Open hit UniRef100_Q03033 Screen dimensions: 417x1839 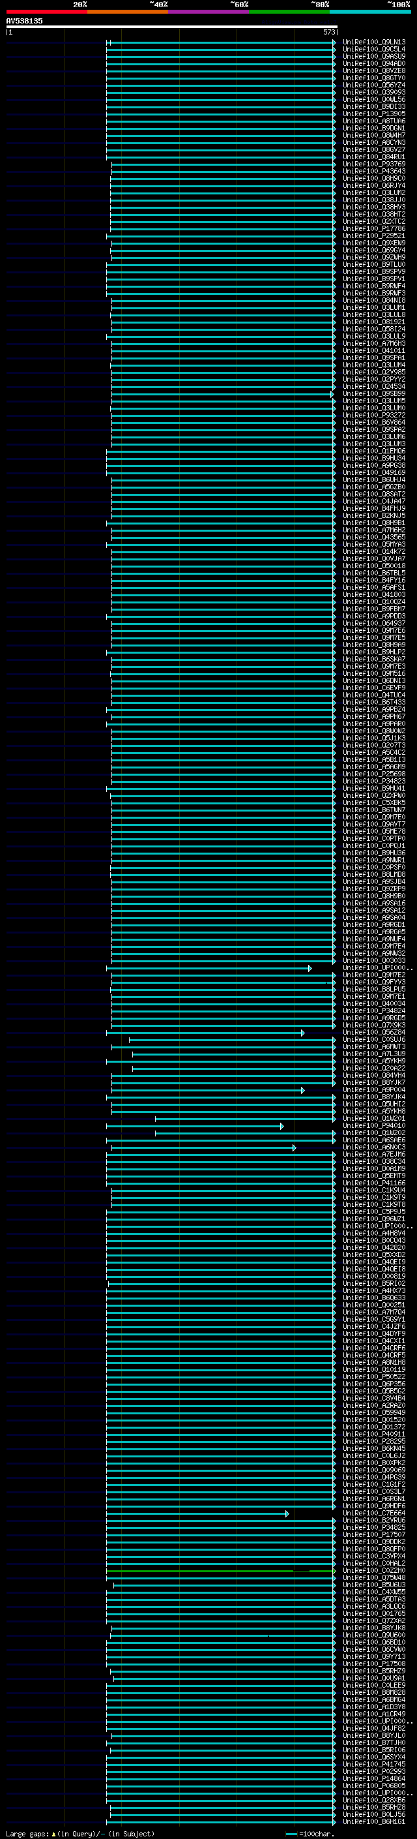click(x=373, y=960)
